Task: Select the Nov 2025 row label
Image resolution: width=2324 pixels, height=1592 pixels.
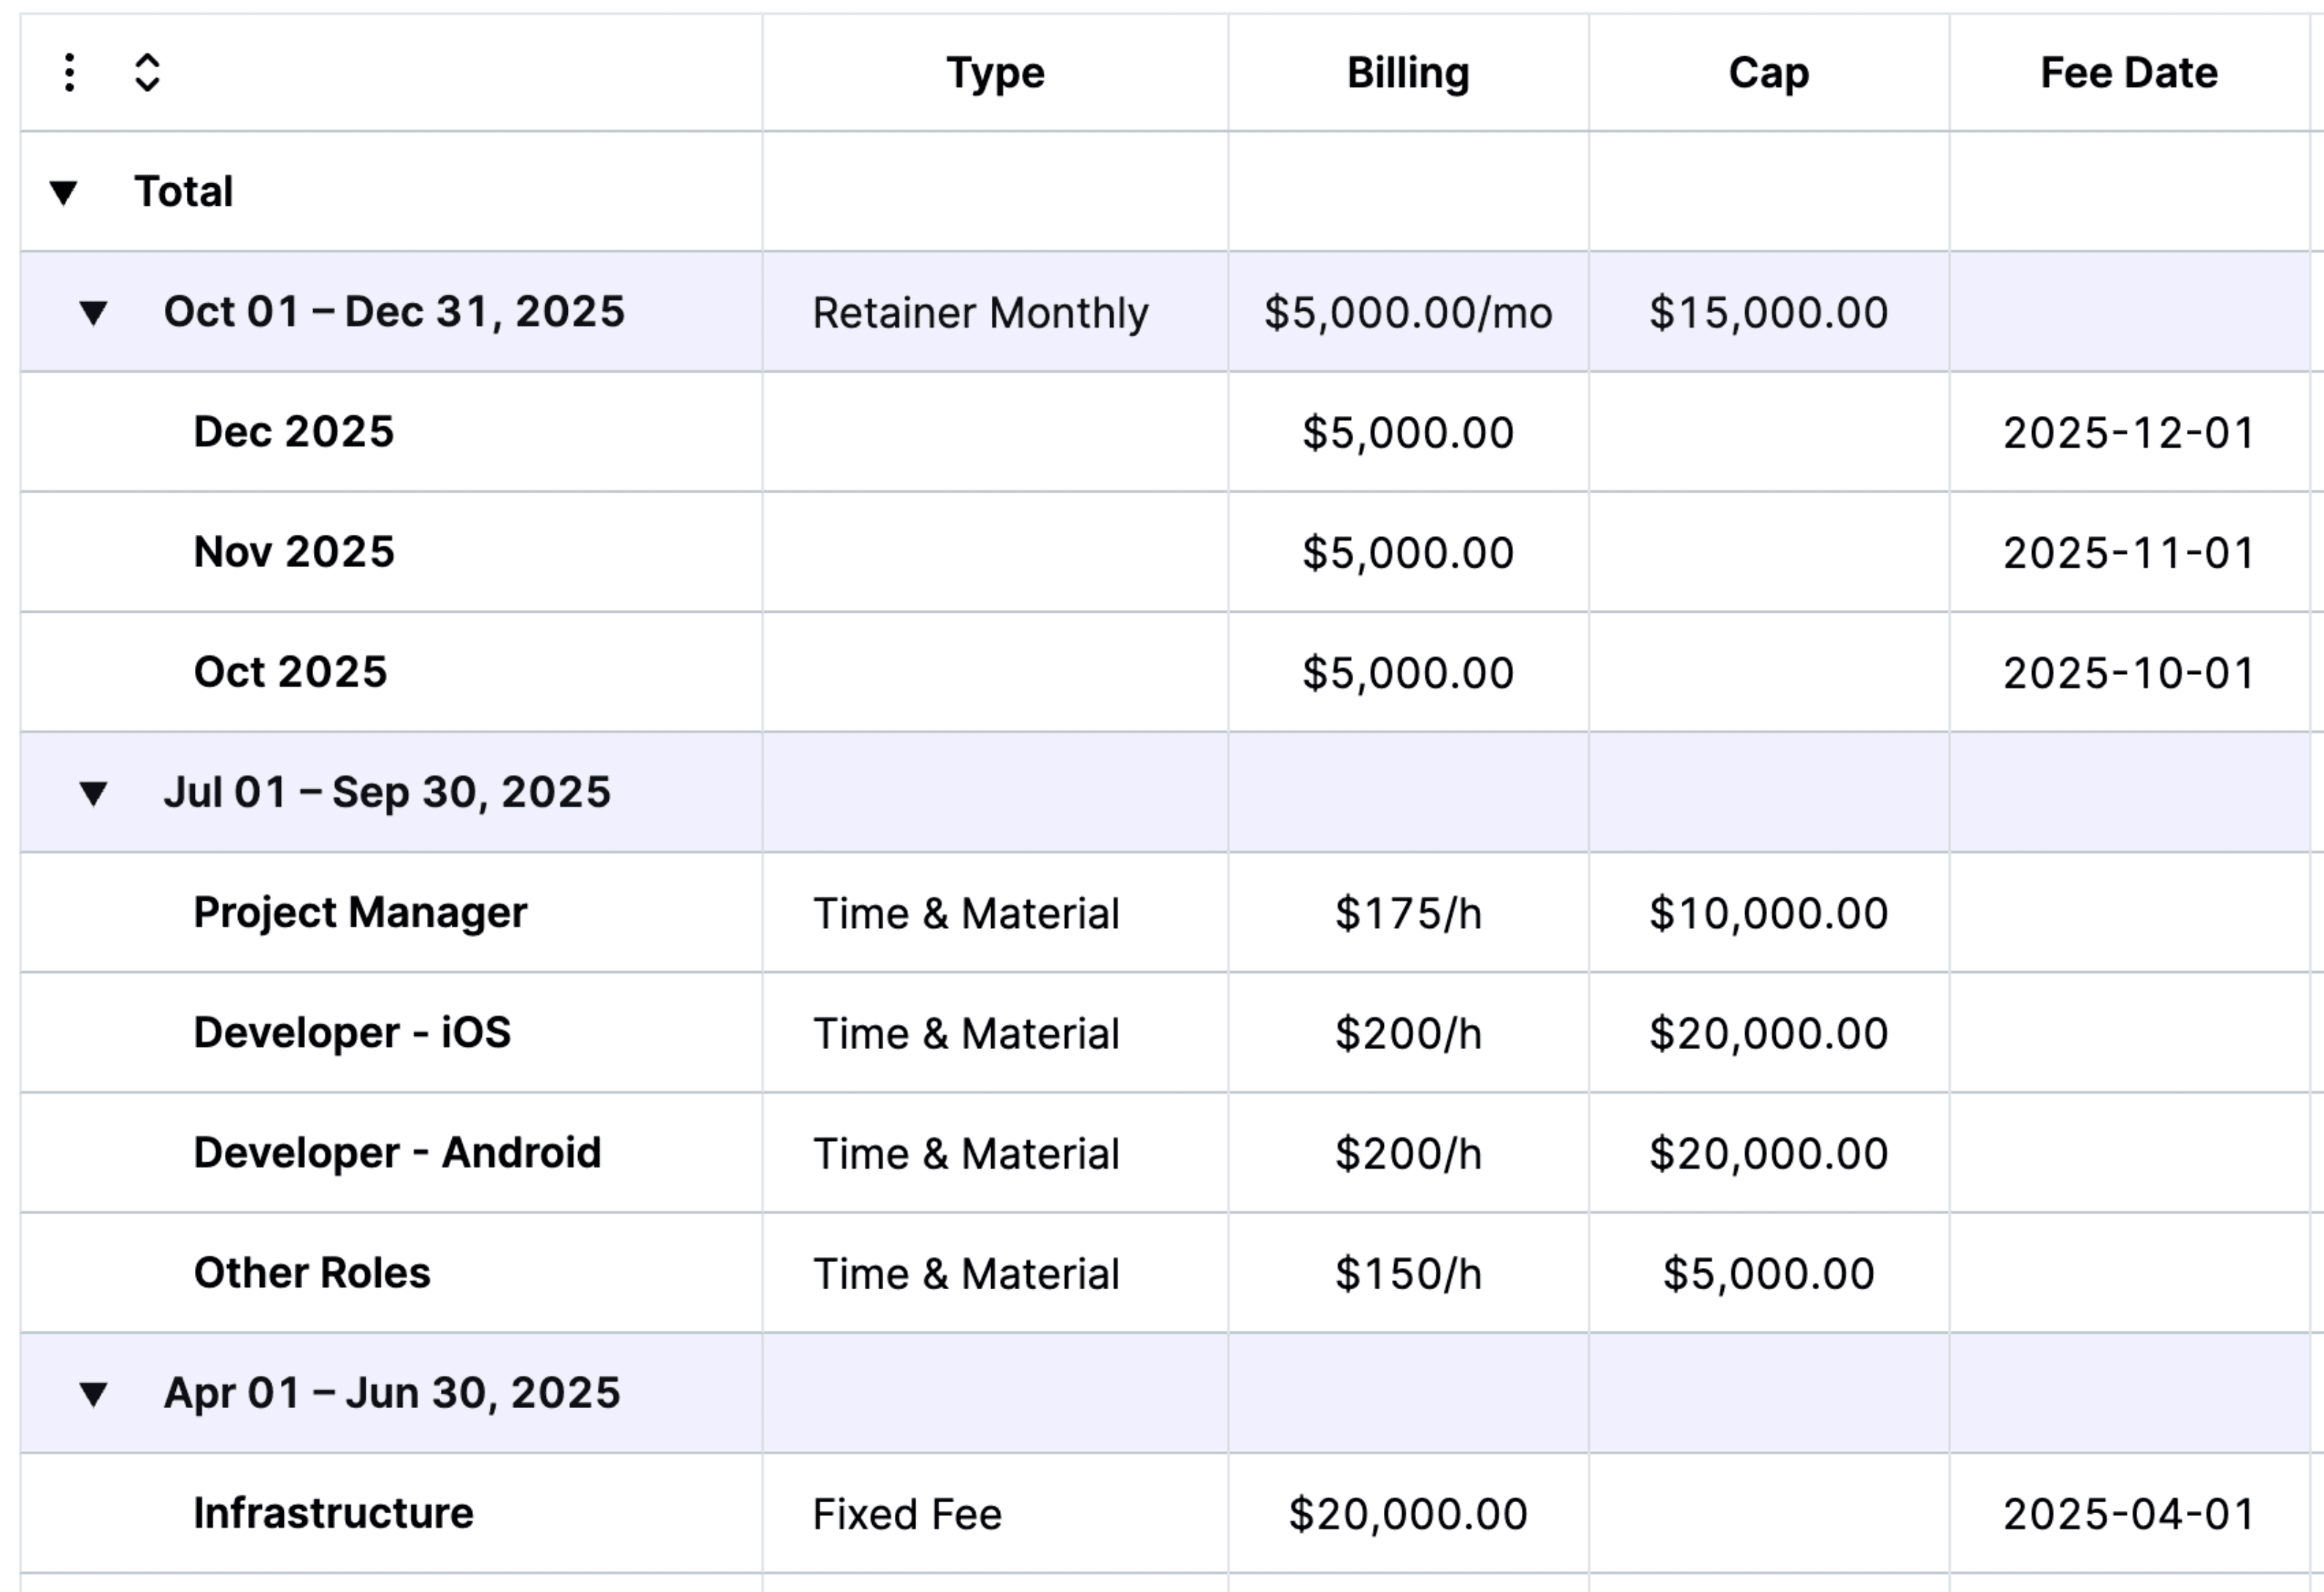Action: (296, 552)
